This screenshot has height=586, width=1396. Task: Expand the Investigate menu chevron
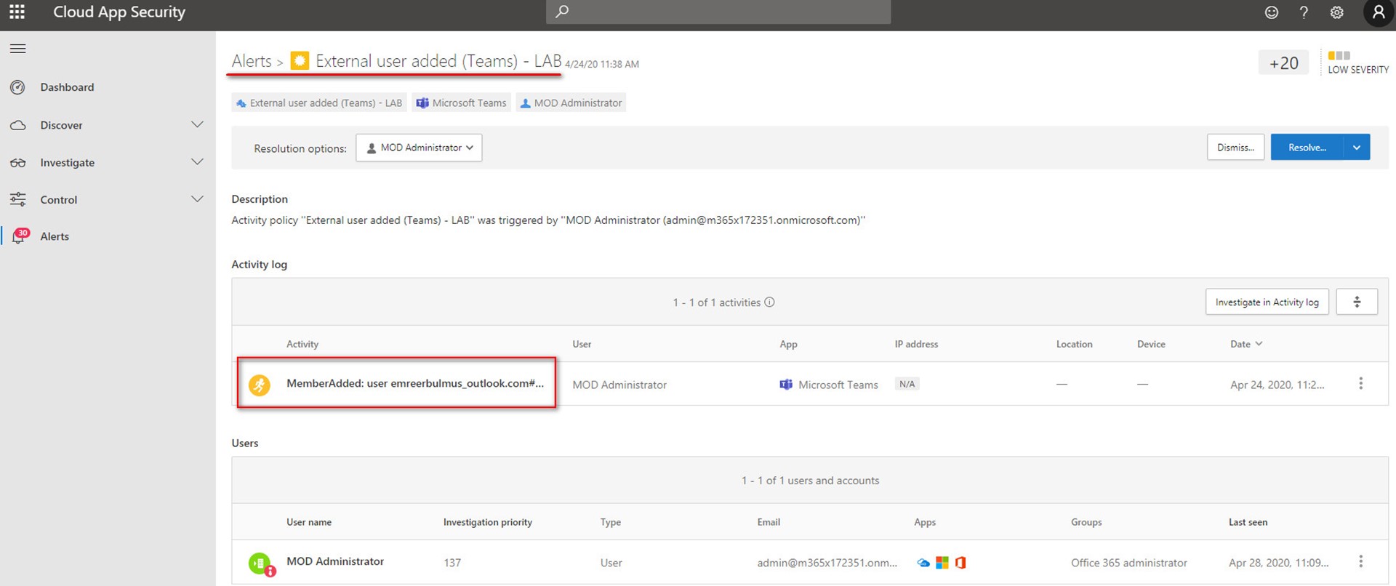[x=197, y=161]
